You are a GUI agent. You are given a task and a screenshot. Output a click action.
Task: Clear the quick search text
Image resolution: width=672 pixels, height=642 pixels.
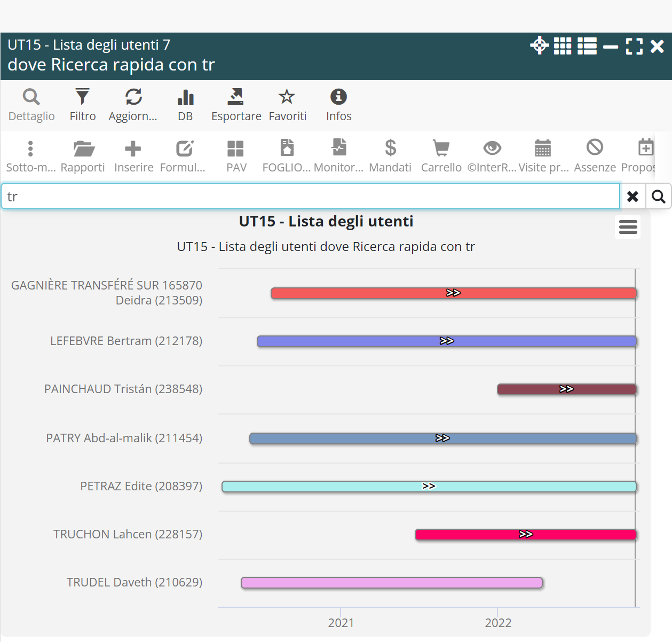tap(633, 197)
